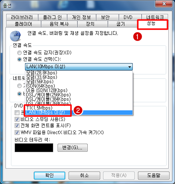Click the performance pie-chart icon

click(15, 36)
